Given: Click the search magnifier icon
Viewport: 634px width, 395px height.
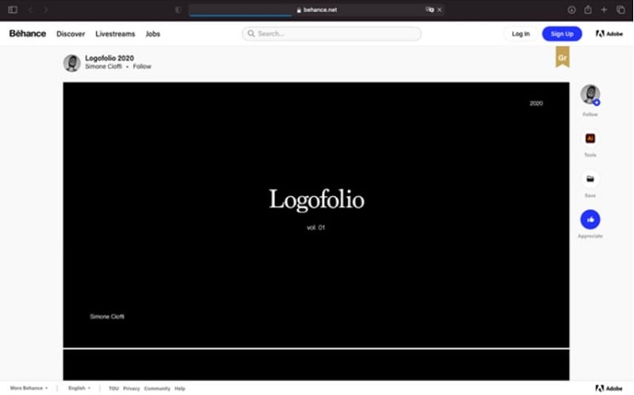Looking at the screenshot, I should (251, 33).
